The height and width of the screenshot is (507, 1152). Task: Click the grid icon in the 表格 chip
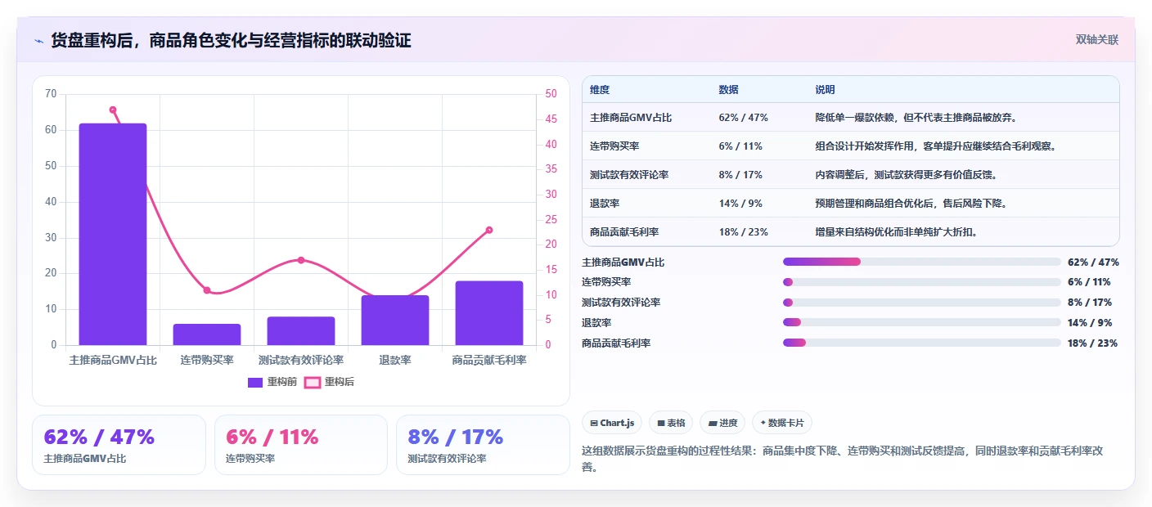pos(661,423)
